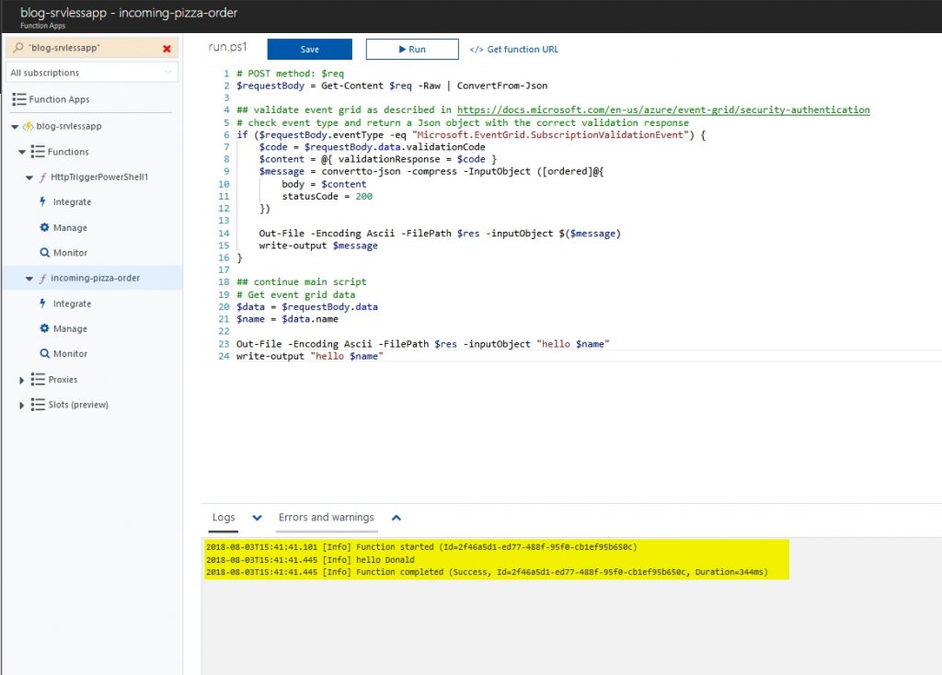Viewport: 942px width, 675px height.
Task: Expand the Proxies node arrow
Action: tap(22, 380)
